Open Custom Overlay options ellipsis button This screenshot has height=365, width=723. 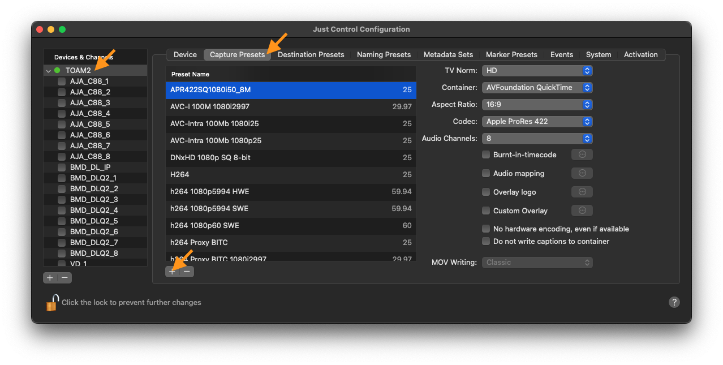coord(582,211)
